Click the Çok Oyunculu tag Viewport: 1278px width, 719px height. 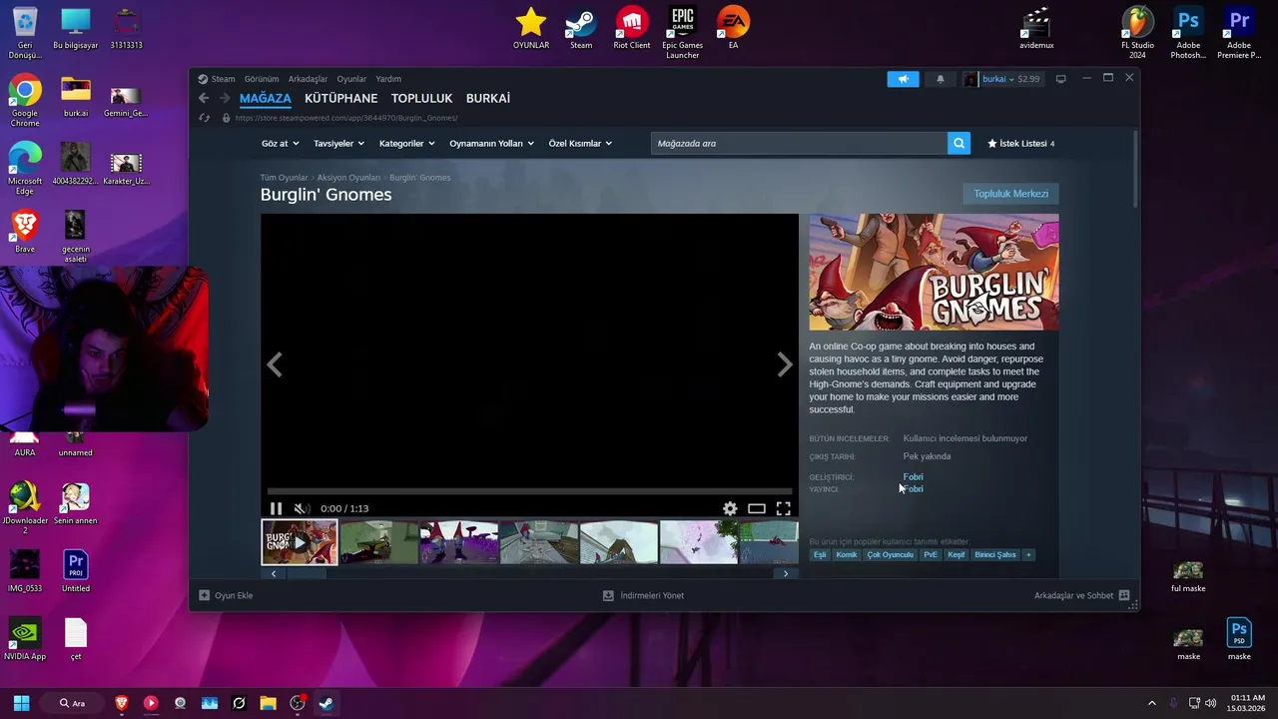(891, 554)
